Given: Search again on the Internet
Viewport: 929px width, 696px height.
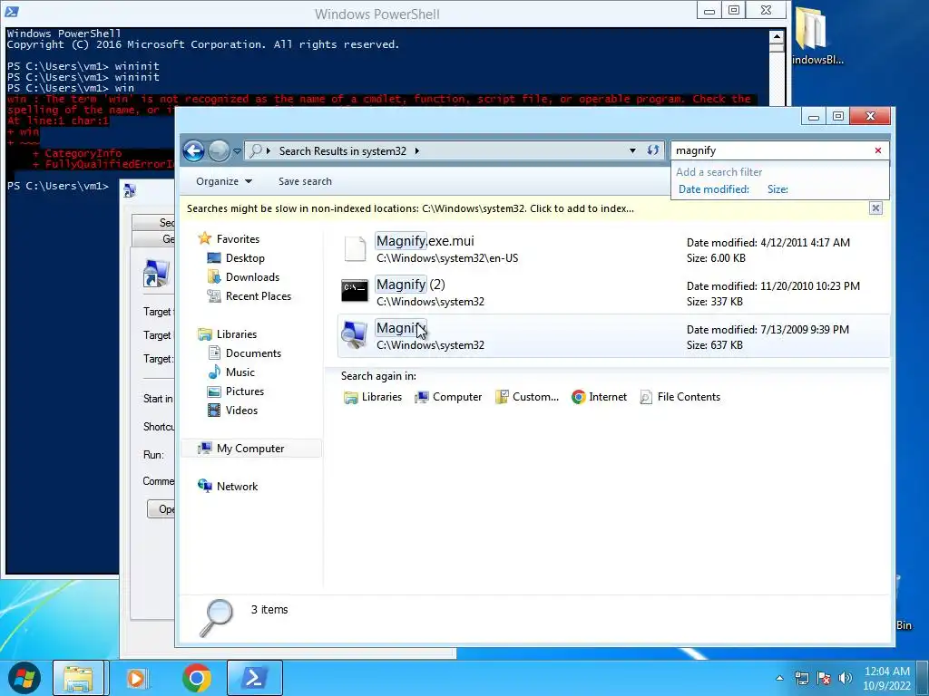Looking at the screenshot, I should pos(599,397).
